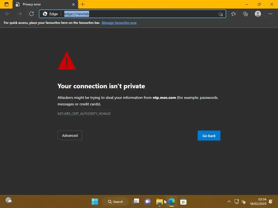Open the notifications bell icon

271,201
